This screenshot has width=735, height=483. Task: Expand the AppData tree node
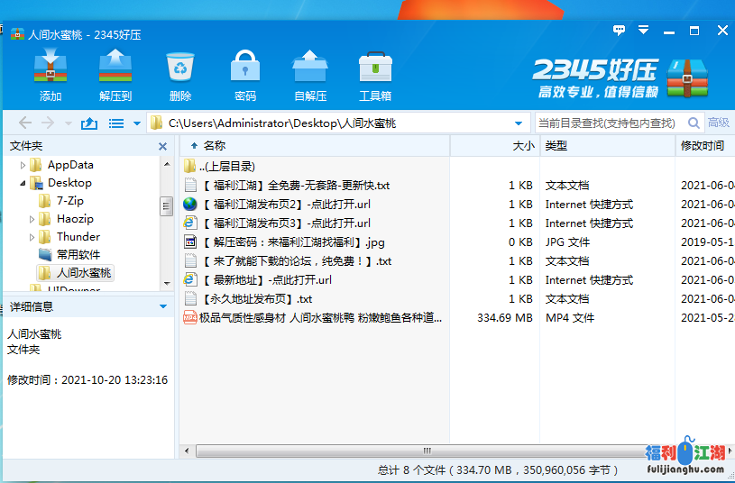pyautogui.click(x=23, y=165)
